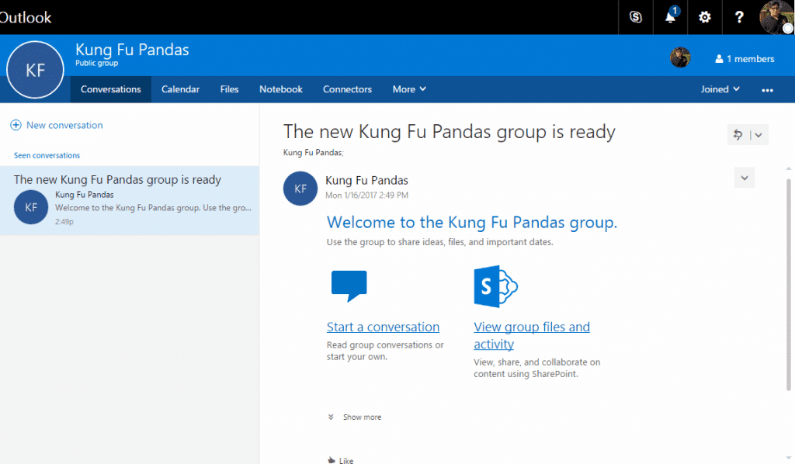Open the notifications bell
This screenshot has width=795, height=464.
click(669, 17)
